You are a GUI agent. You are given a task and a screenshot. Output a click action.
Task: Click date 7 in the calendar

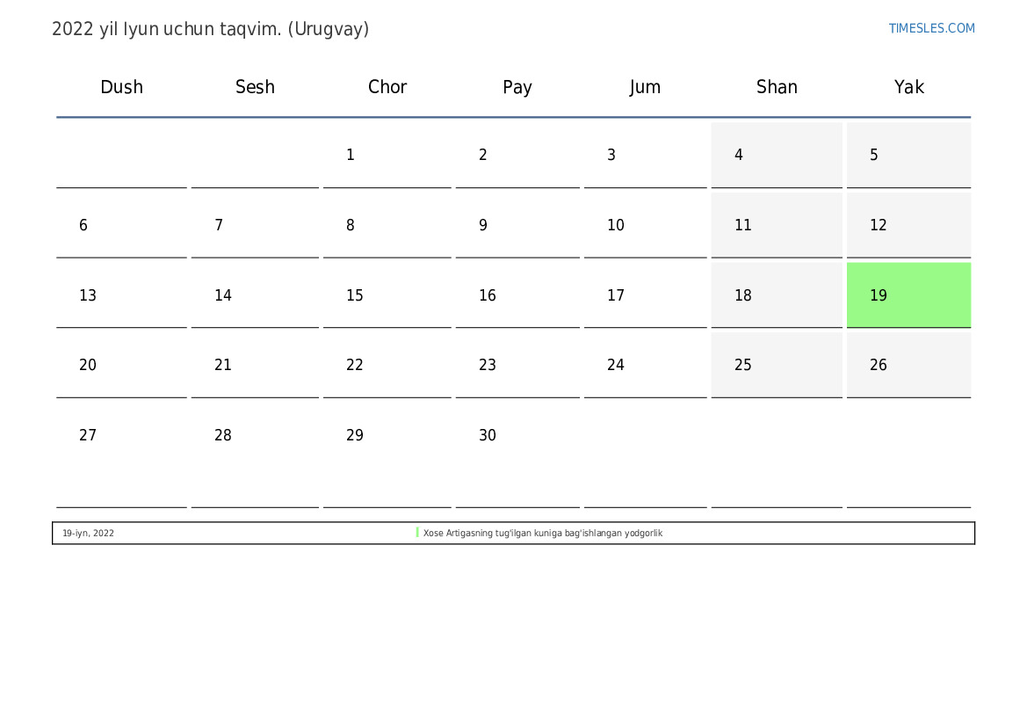[x=219, y=225]
